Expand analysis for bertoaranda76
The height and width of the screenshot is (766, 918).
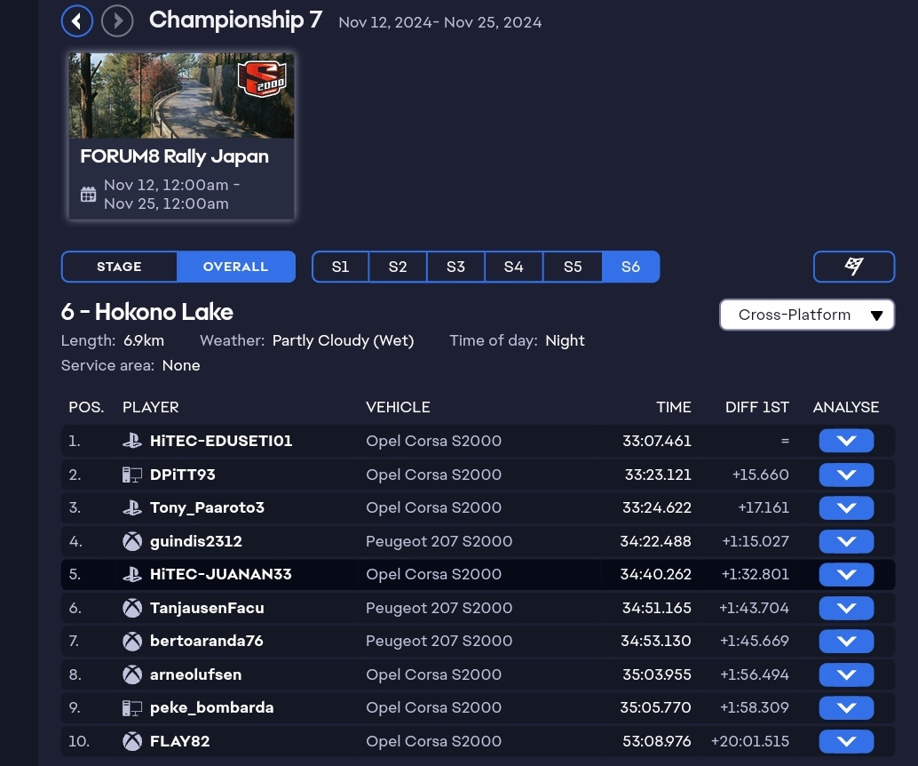click(846, 642)
